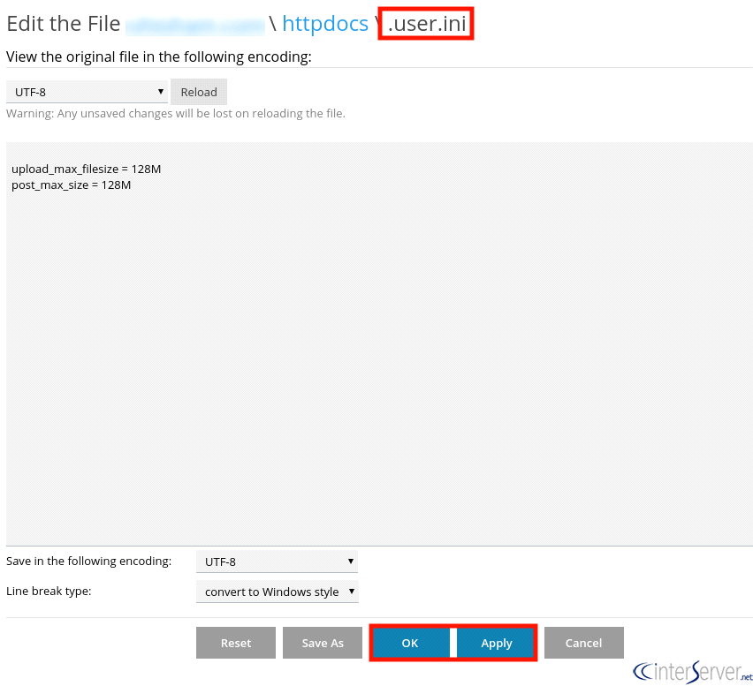753x686 pixels.
Task: Reload the file with selected encoding
Action: (x=199, y=92)
